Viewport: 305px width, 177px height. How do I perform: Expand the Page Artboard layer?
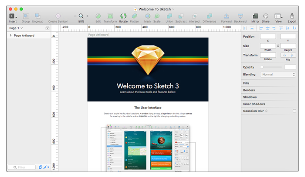pyautogui.click(x=11, y=36)
